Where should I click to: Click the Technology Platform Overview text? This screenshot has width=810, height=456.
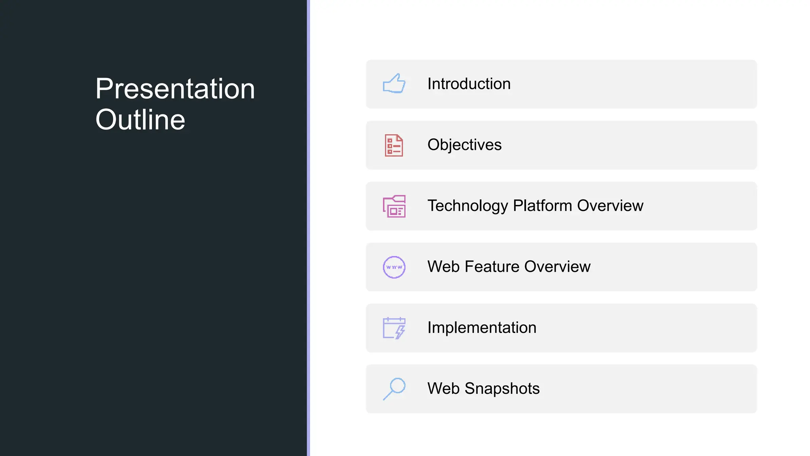tap(535, 206)
